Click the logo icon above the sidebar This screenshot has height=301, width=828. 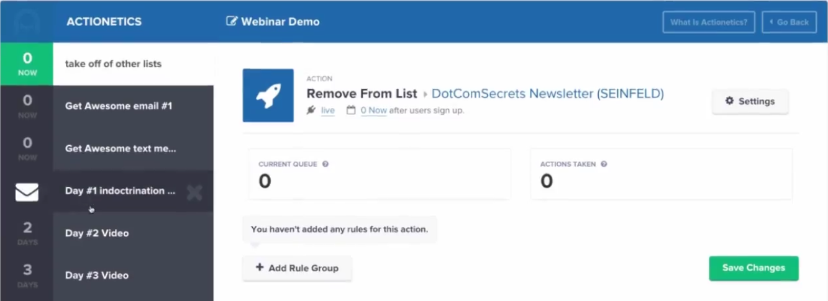[x=27, y=22]
